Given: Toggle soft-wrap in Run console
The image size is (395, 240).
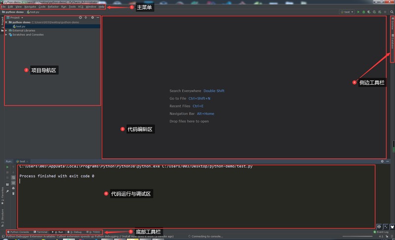Looking at the screenshot, I should pyautogui.click(x=13, y=178).
